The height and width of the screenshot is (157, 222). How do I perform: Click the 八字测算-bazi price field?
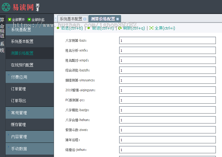167,41
